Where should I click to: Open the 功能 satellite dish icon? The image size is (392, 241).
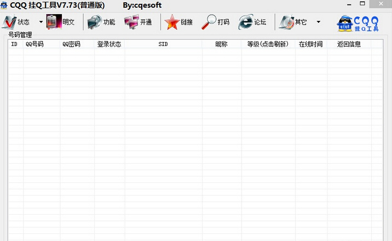(x=95, y=22)
